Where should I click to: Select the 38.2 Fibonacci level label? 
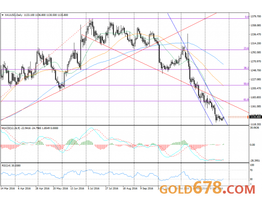click(246, 68)
